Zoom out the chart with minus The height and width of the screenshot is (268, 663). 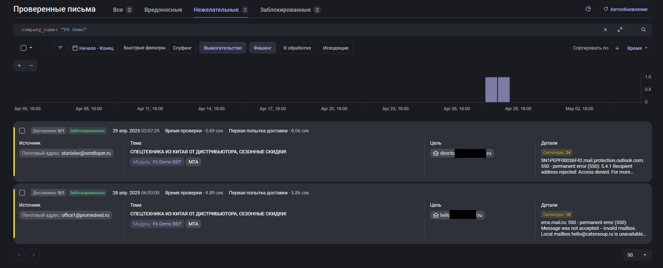(31, 65)
